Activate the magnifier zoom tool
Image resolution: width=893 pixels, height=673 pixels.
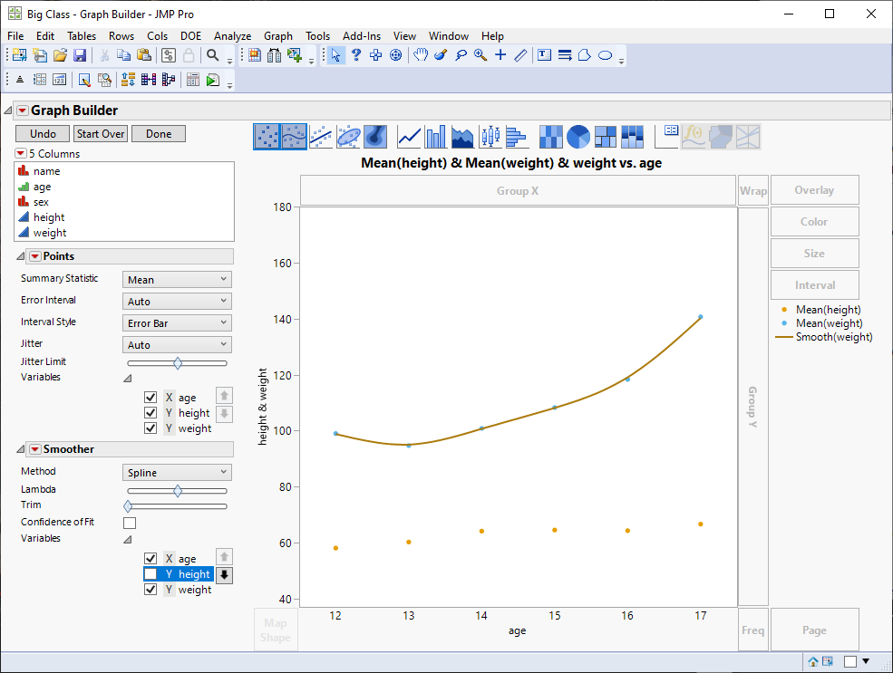(479, 55)
